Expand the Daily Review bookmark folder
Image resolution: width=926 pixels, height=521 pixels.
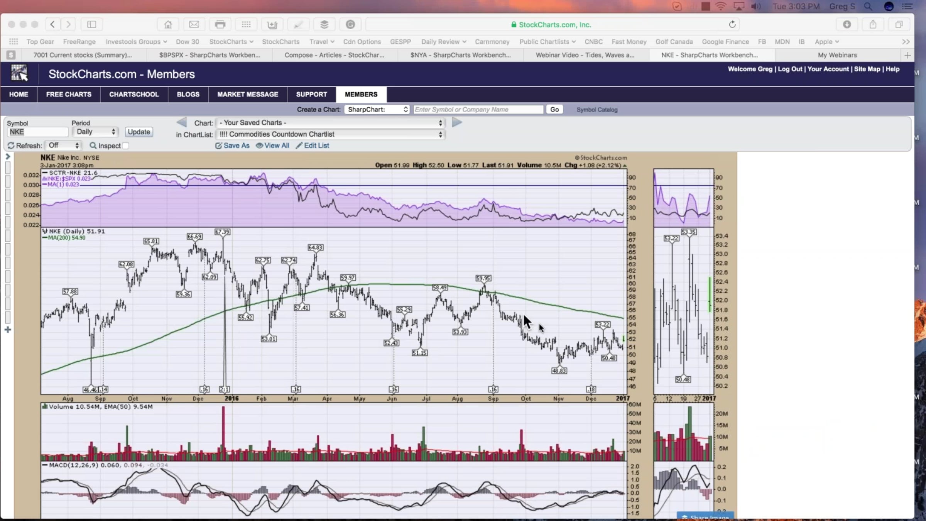pyautogui.click(x=444, y=42)
